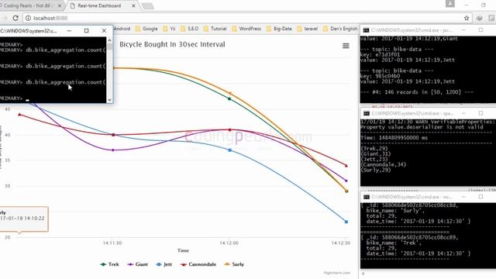Click cmd icon of the node console window
The height and width of the screenshot is (279, 496).
[x=367, y=197]
